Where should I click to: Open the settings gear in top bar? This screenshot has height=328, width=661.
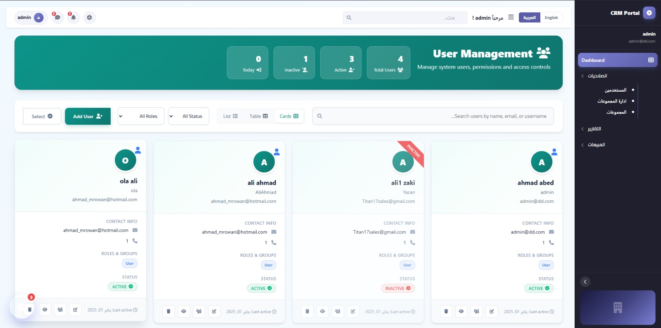[89, 17]
